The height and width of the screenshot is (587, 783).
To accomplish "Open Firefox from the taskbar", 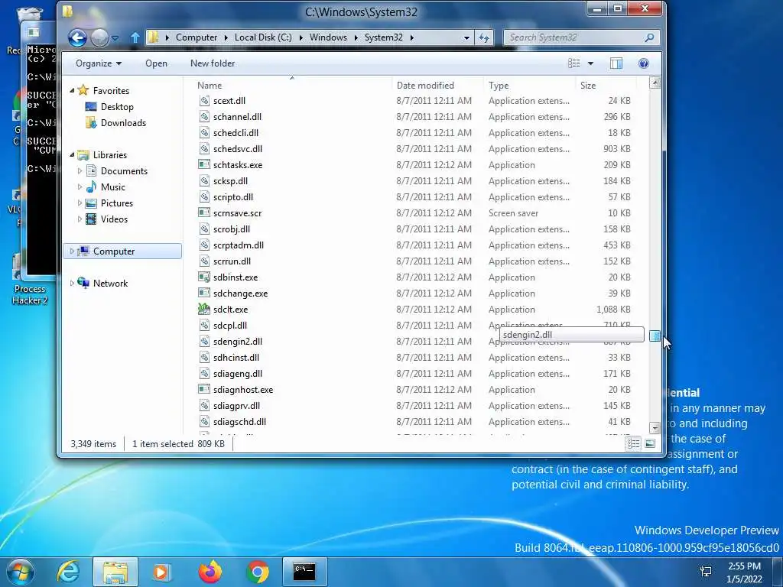I will click(x=210, y=572).
